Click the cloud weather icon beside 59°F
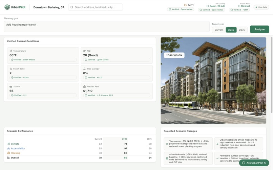The width and height of the screenshot is (273, 170). pos(185,5)
